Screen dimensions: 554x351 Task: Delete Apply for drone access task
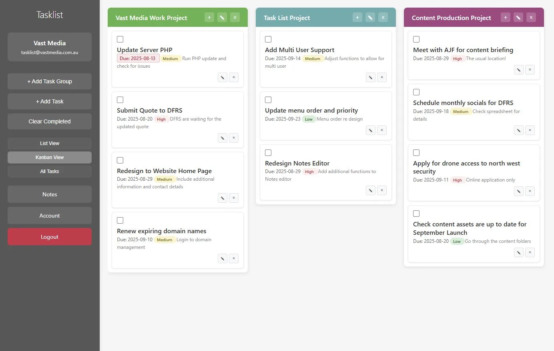point(530,191)
